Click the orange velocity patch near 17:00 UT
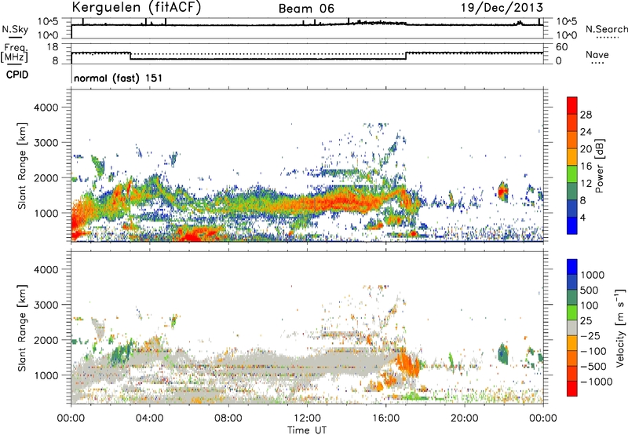 408,364
